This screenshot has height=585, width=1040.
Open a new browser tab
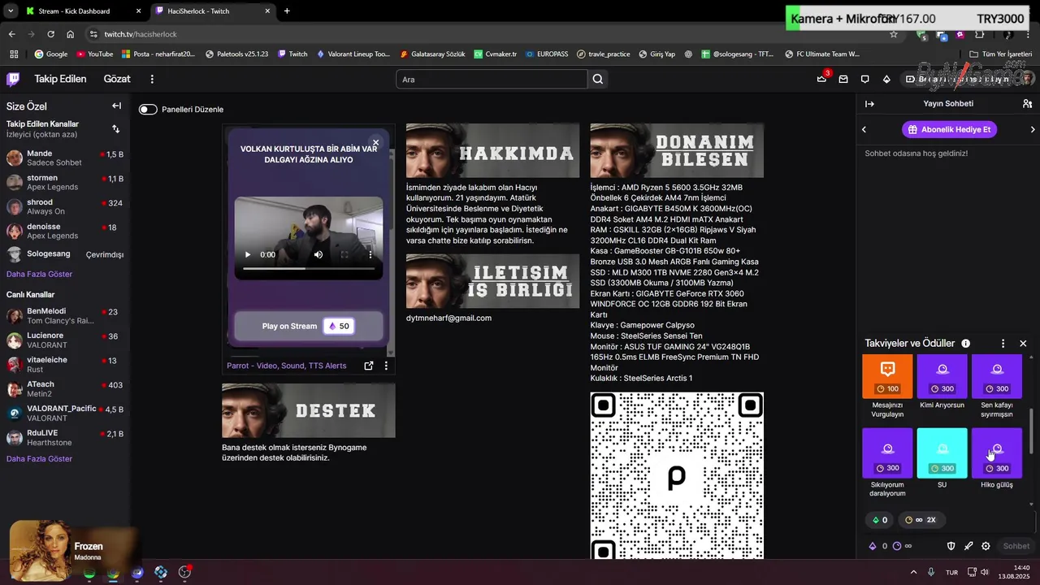[x=287, y=11]
